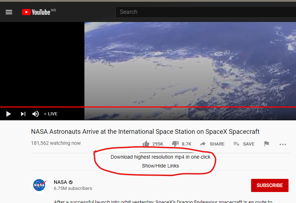Screen dimensions: 296x203
Task: Save video to a playlist
Action: (244, 144)
